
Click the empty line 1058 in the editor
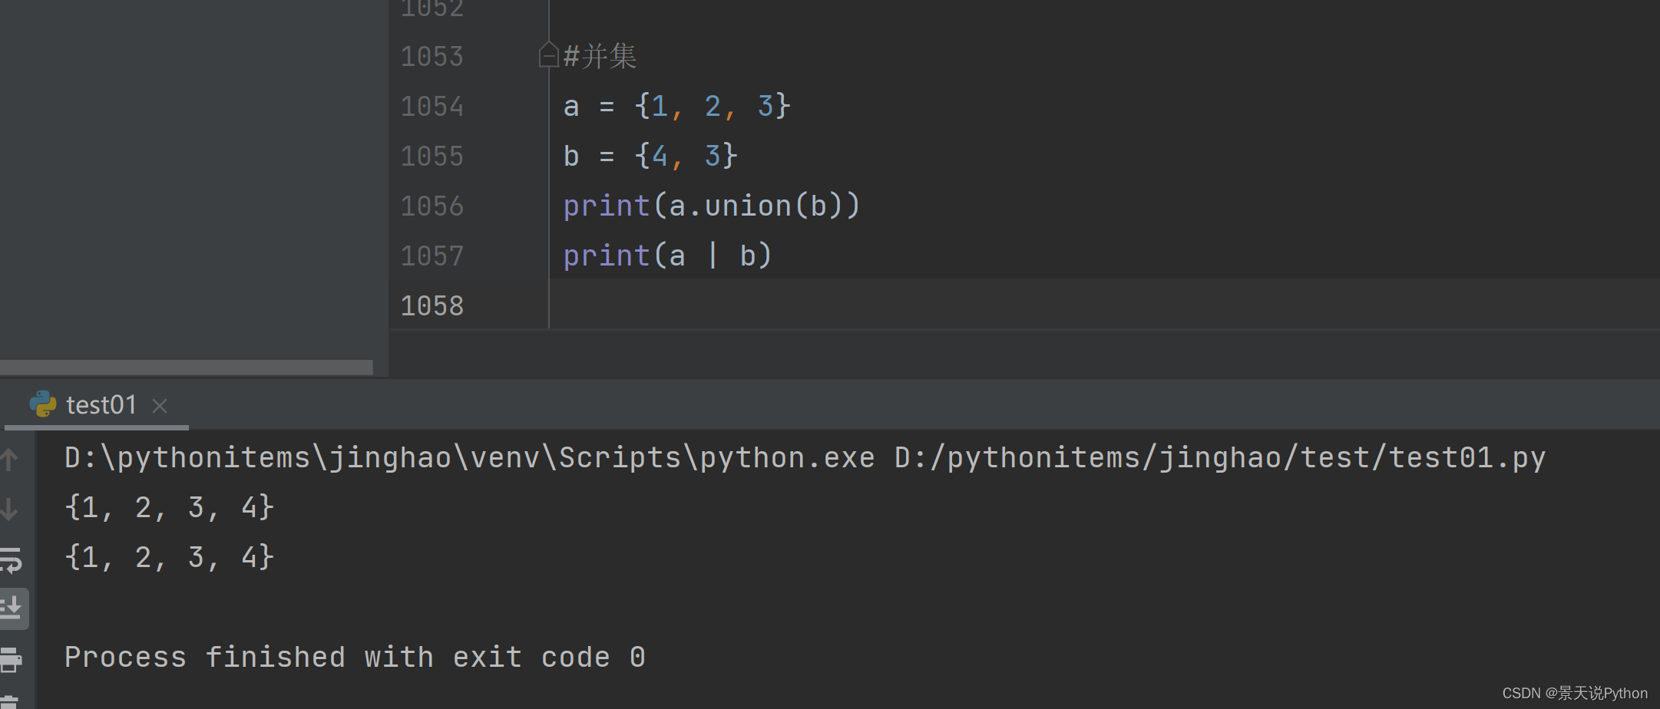pos(1104,305)
